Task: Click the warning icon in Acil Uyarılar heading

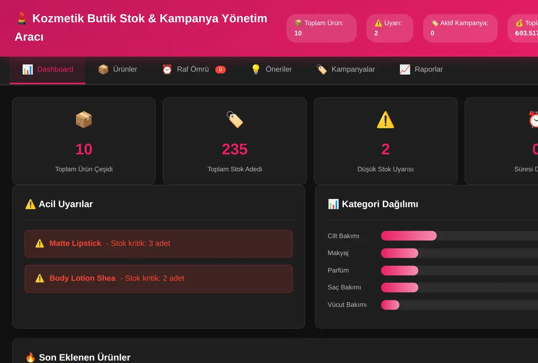Action: pyautogui.click(x=30, y=204)
